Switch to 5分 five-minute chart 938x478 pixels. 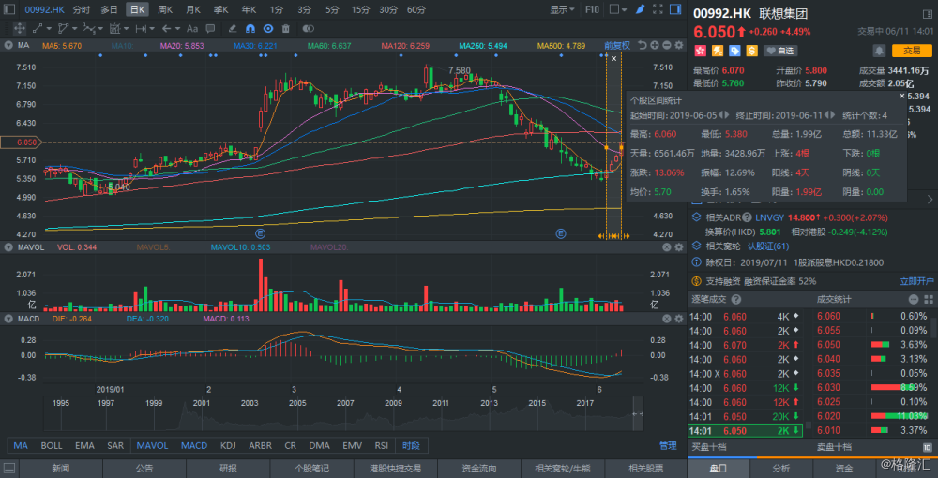click(332, 9)
